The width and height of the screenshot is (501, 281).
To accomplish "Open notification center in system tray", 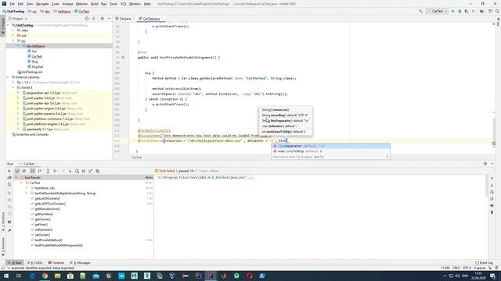I will point(492,276).
